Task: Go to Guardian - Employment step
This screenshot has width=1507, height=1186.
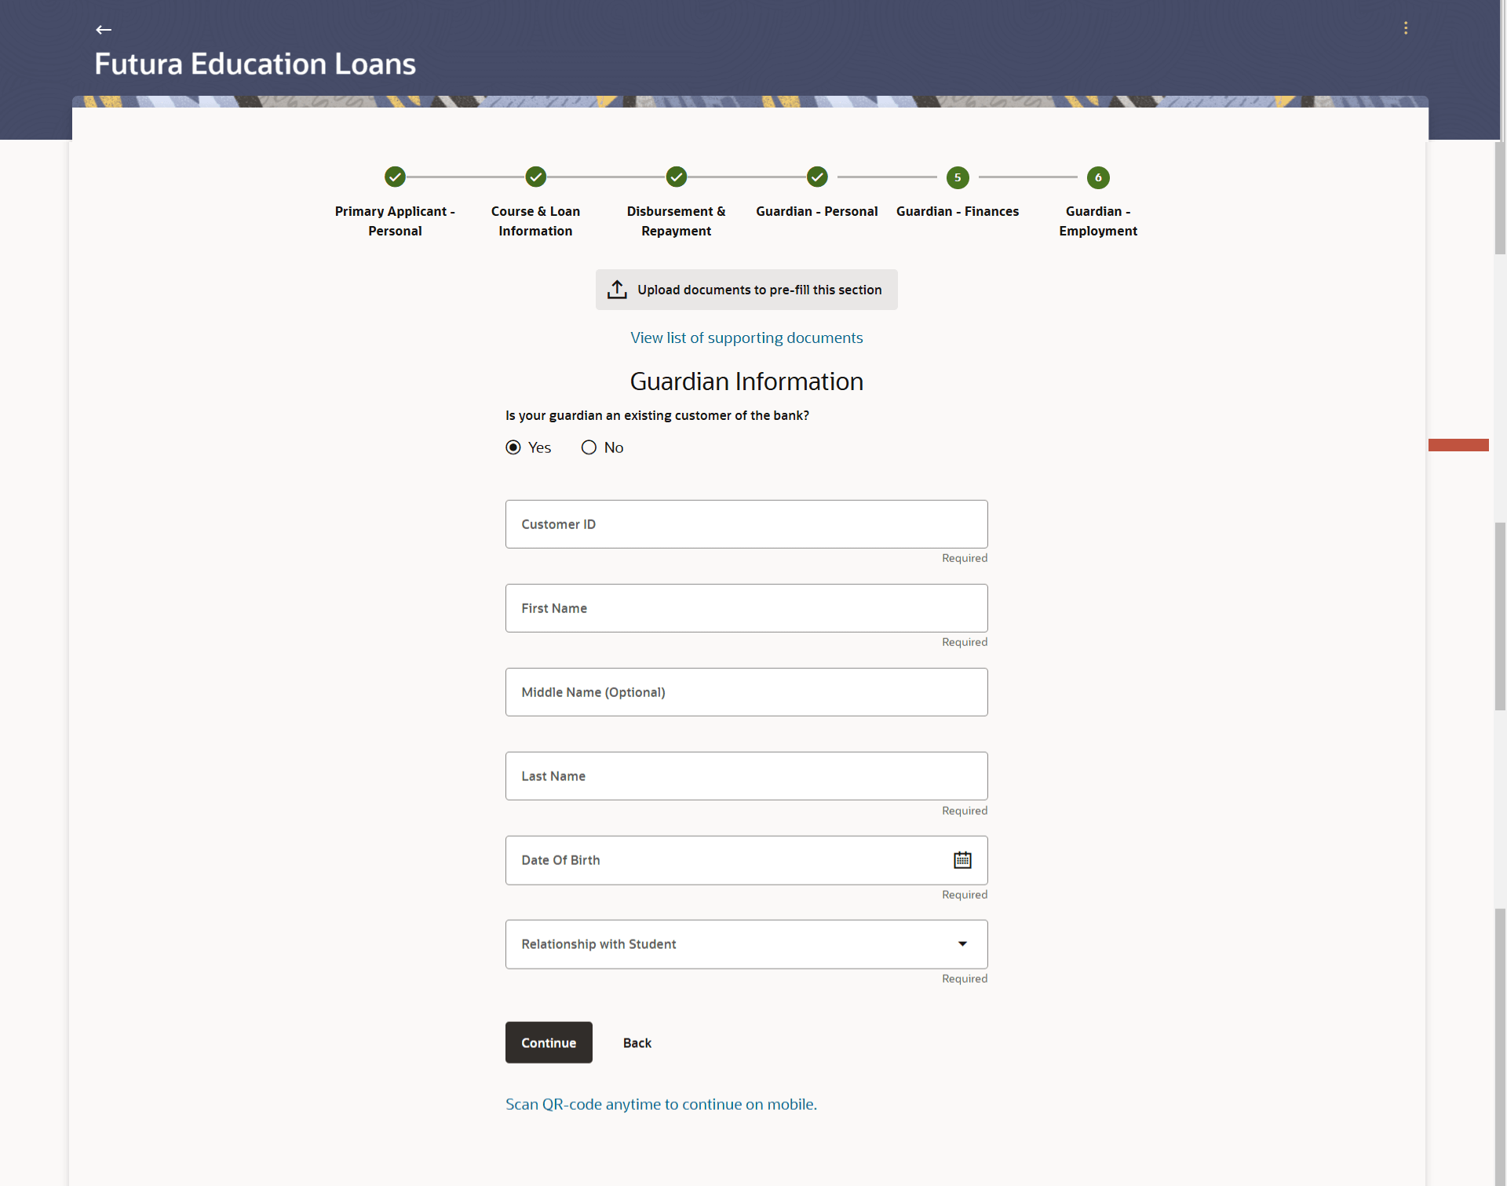Action: coord(1097,178)
